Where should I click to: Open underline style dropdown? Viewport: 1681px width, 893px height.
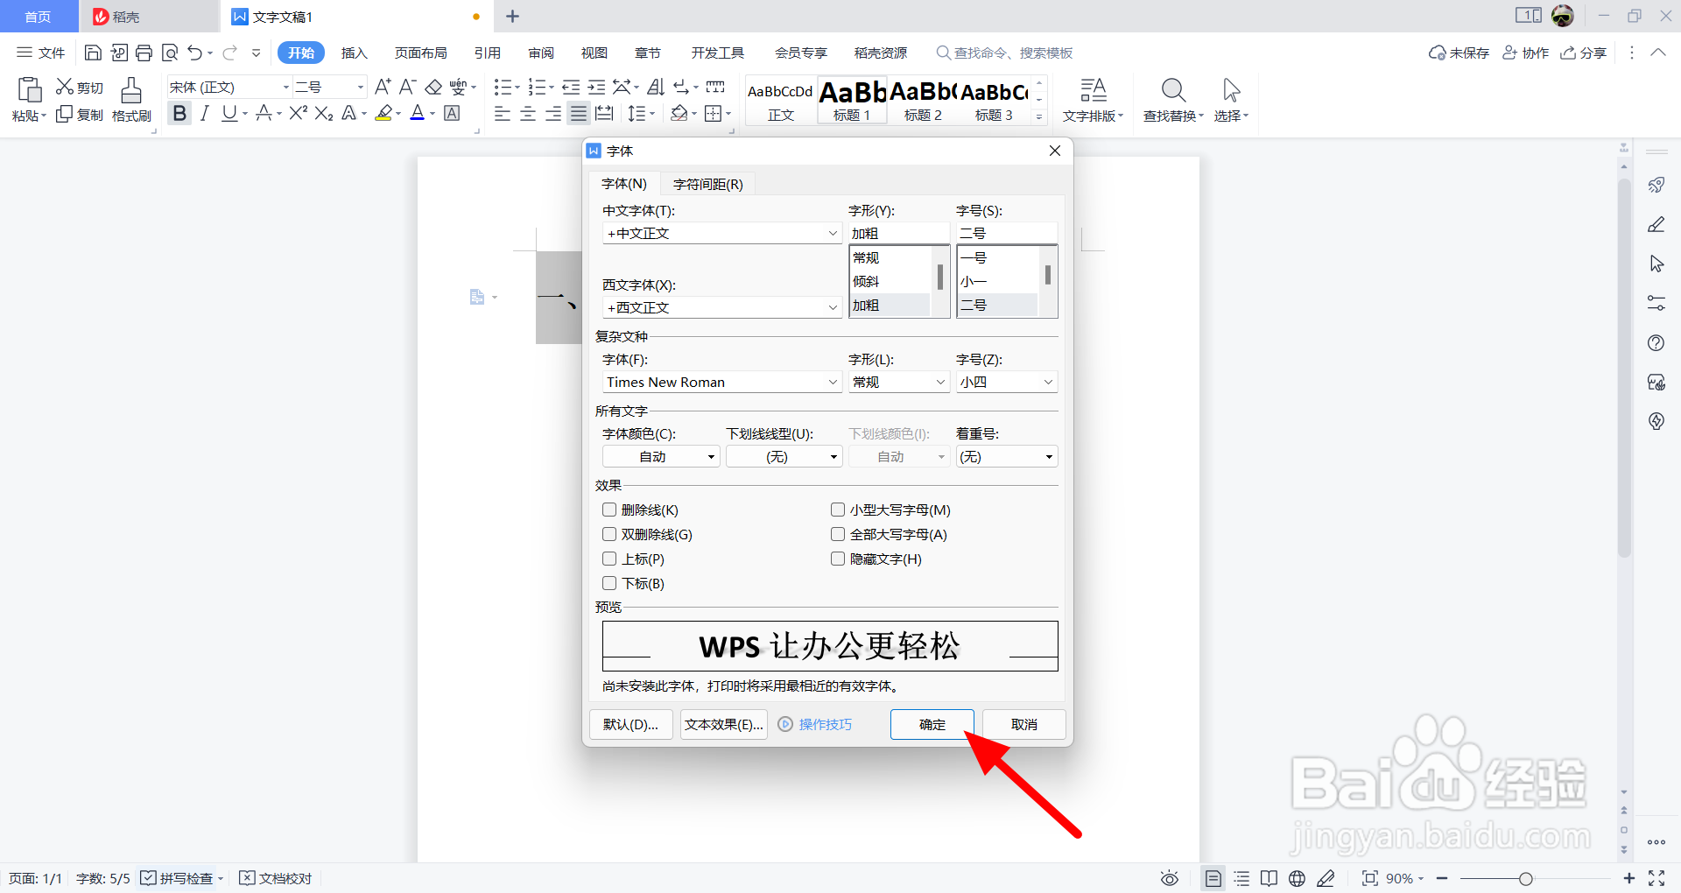(x=784, y=457)
